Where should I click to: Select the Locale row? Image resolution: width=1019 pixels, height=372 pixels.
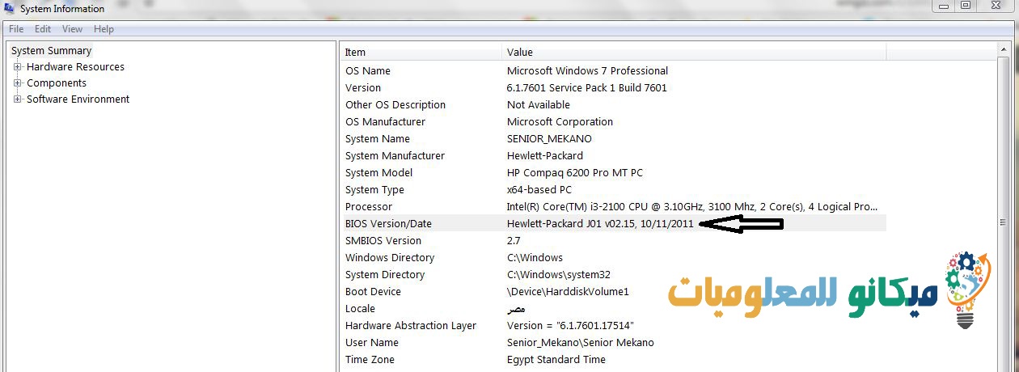pos(613,309)
